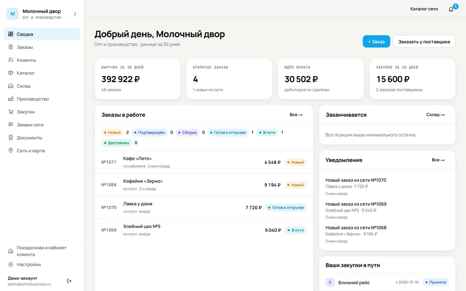The width and height of the screenshot is (466, 291).
Task: Open notification Новый заказ из сети №1070
Action: (x=387, y=187)
